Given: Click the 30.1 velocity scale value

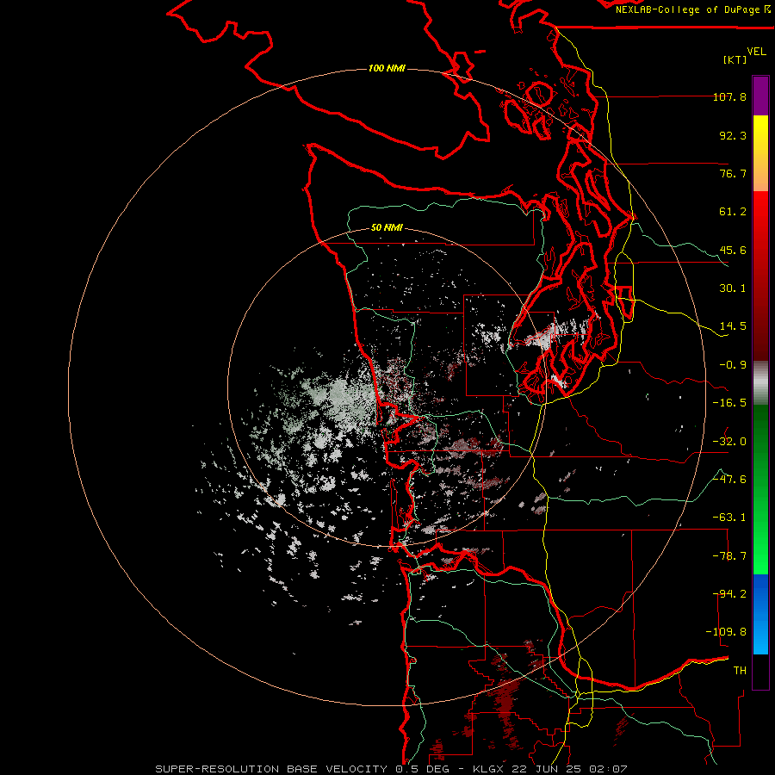Looking at the screenshot, I should point(733,288).
